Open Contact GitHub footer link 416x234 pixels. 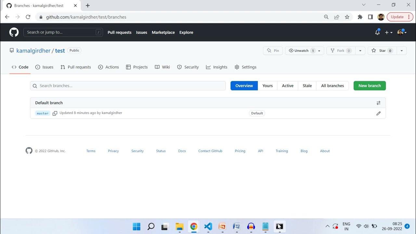(x=210, y=151)
